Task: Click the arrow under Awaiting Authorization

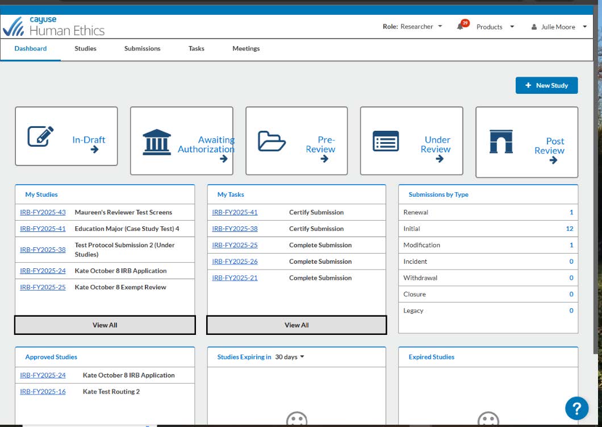Action: 224,159
